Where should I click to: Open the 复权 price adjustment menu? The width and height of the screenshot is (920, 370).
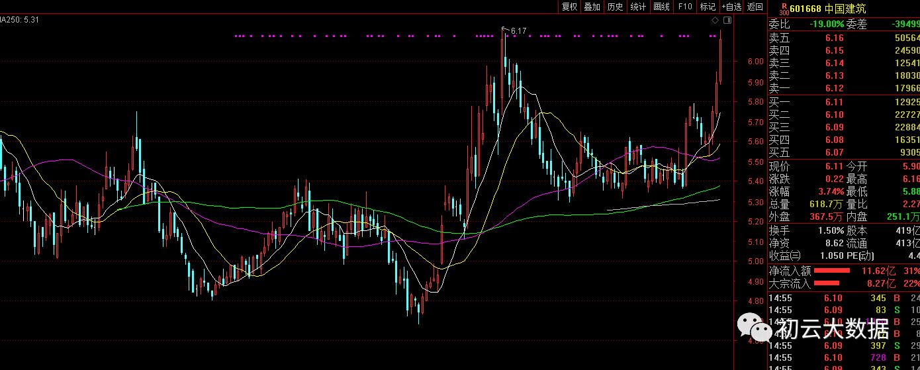click(x=570, y=7)
